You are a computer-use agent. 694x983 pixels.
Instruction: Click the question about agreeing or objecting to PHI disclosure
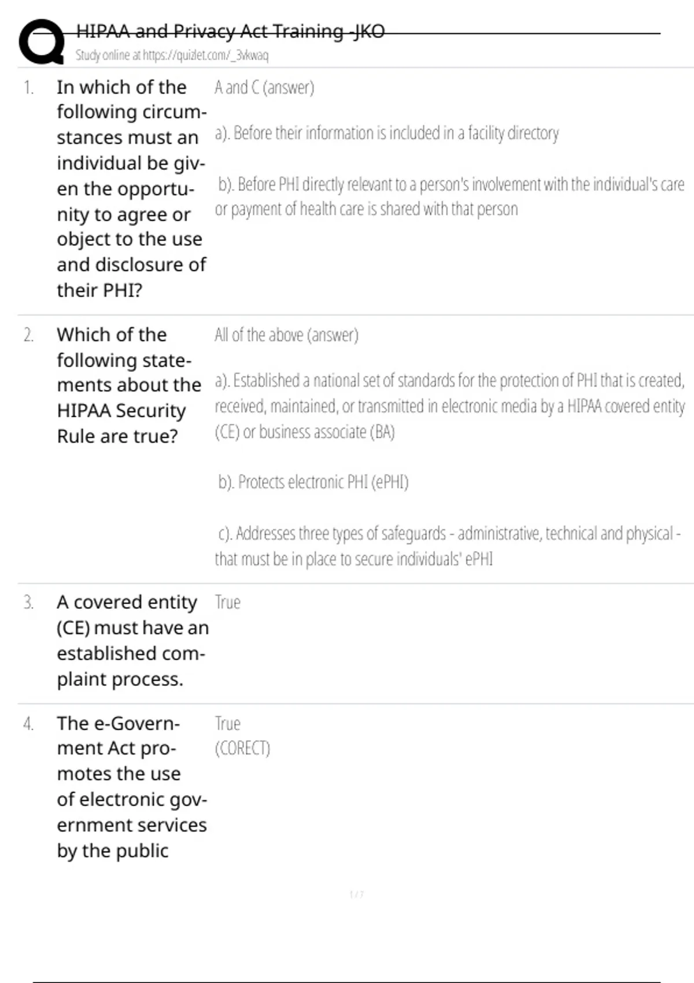coord(131,189)
